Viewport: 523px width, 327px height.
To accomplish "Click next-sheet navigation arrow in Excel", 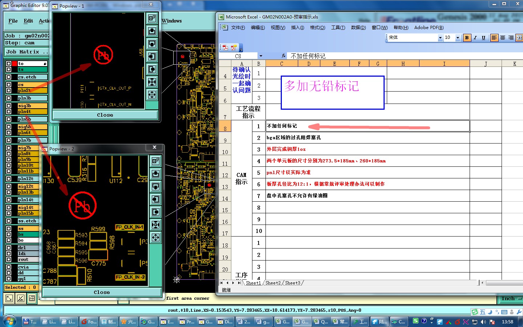I will [233, 283].
